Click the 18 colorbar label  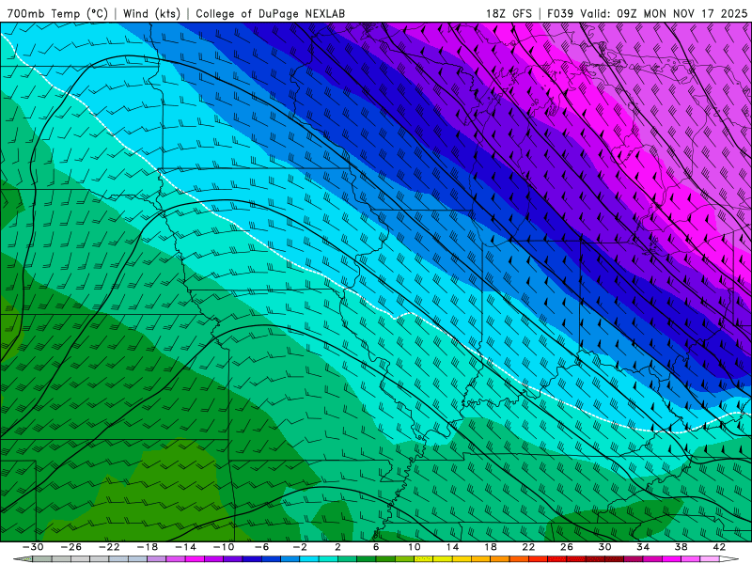click(x=490, y=547)
